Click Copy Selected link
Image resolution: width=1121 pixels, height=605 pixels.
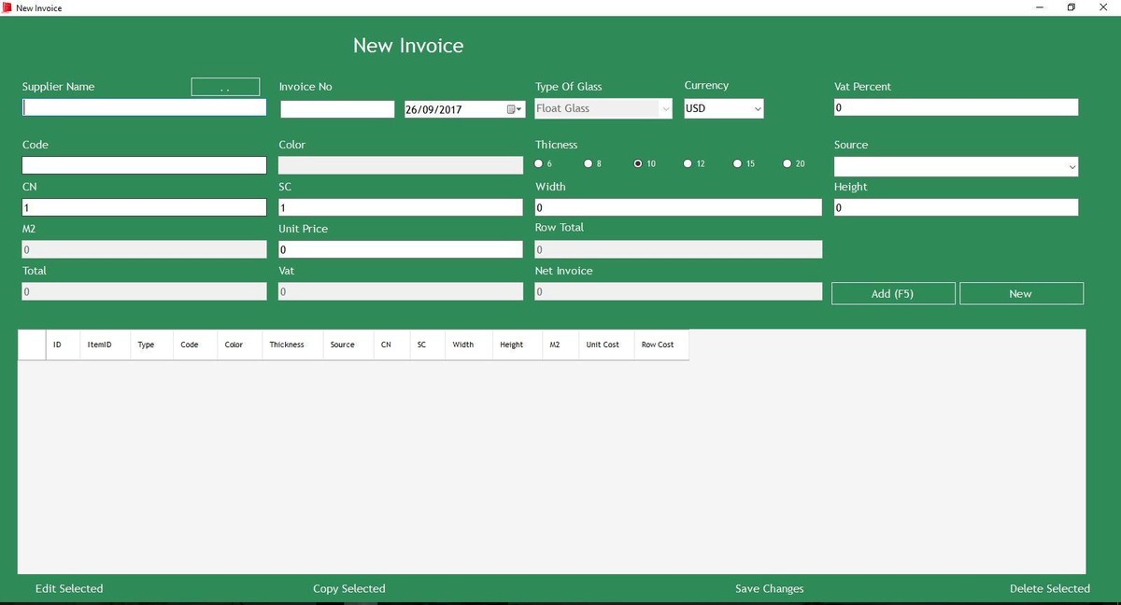(x=349, y=588)
